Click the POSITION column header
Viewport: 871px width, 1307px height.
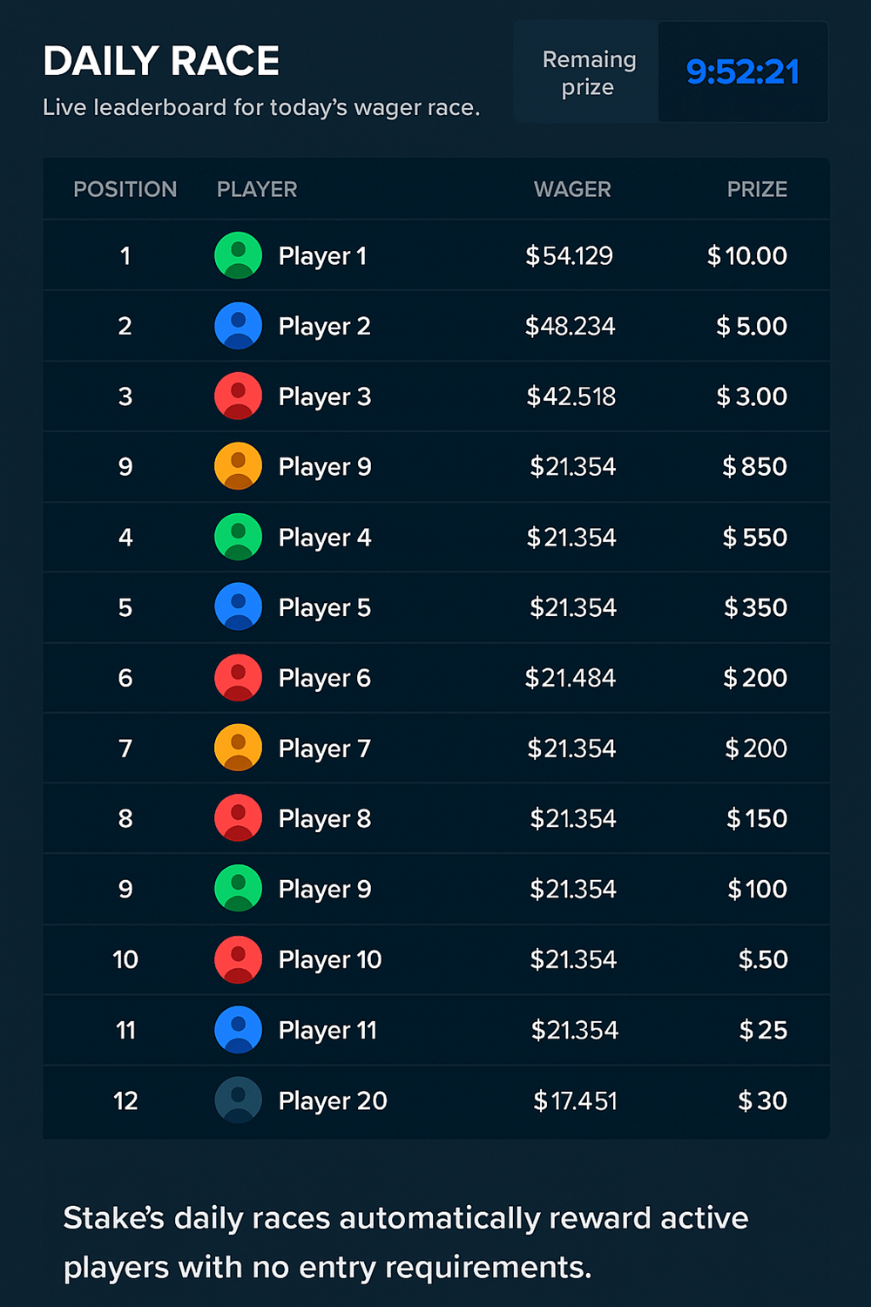pos(125,189)
